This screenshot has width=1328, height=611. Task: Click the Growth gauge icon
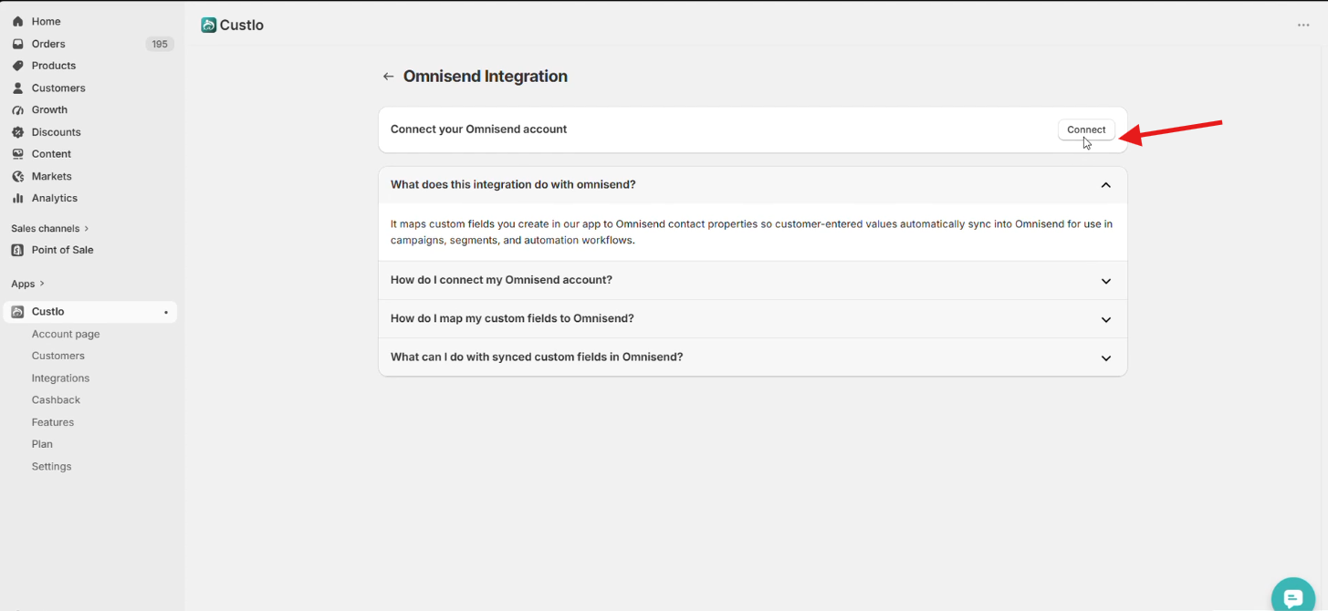[17, 109]
